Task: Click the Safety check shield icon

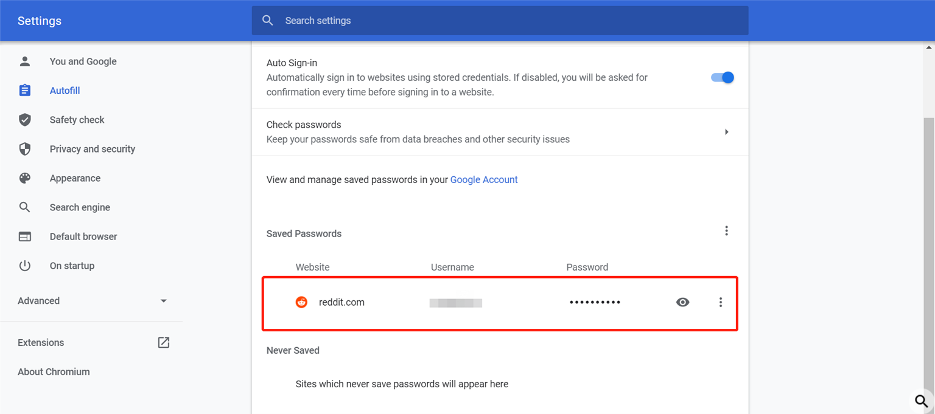Action: [25, 120]
